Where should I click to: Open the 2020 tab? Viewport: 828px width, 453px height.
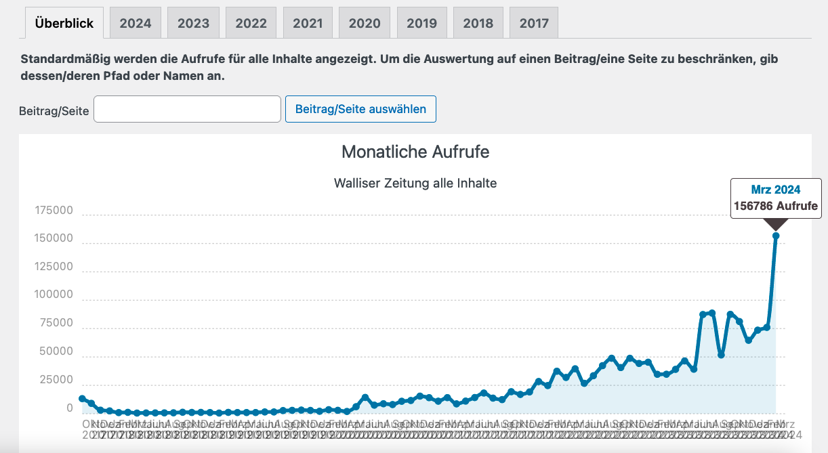pyautogui.click(x=365, y=23)
